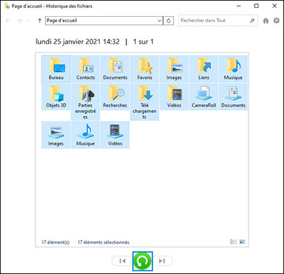Image resolution: width=284 pixels, height=274 pixels.
Task: Select the Parties enregistrées folder
Action: pyautogui.click(x=86, y=102)
